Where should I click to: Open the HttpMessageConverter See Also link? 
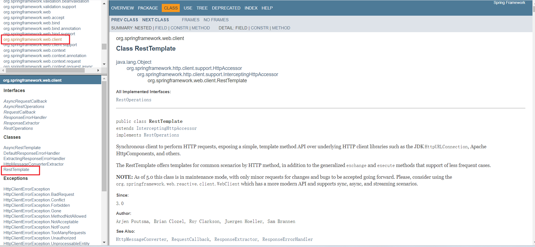click(x=141, y=239)
